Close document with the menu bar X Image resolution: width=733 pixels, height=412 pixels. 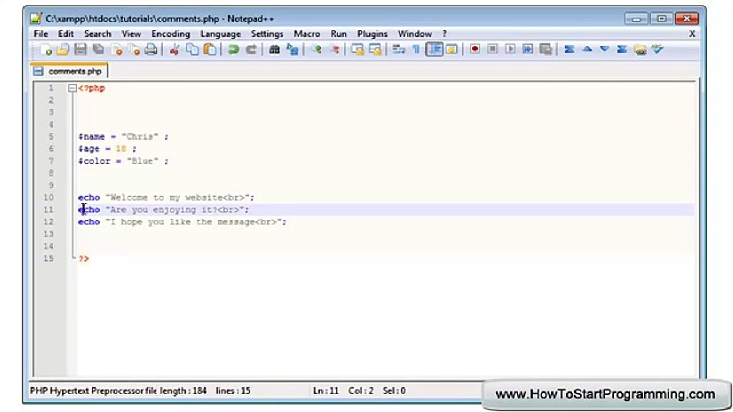click(692, 34)
